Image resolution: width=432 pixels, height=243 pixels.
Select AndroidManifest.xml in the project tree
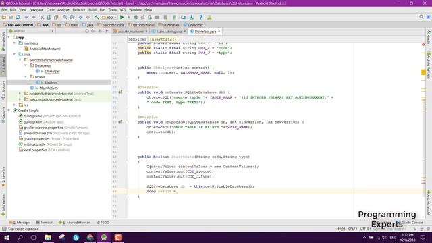coord(45,49)
